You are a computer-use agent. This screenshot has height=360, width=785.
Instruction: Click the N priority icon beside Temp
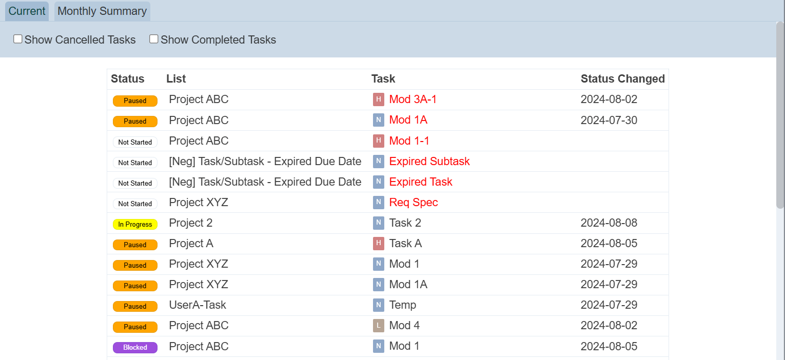[378, 305]
